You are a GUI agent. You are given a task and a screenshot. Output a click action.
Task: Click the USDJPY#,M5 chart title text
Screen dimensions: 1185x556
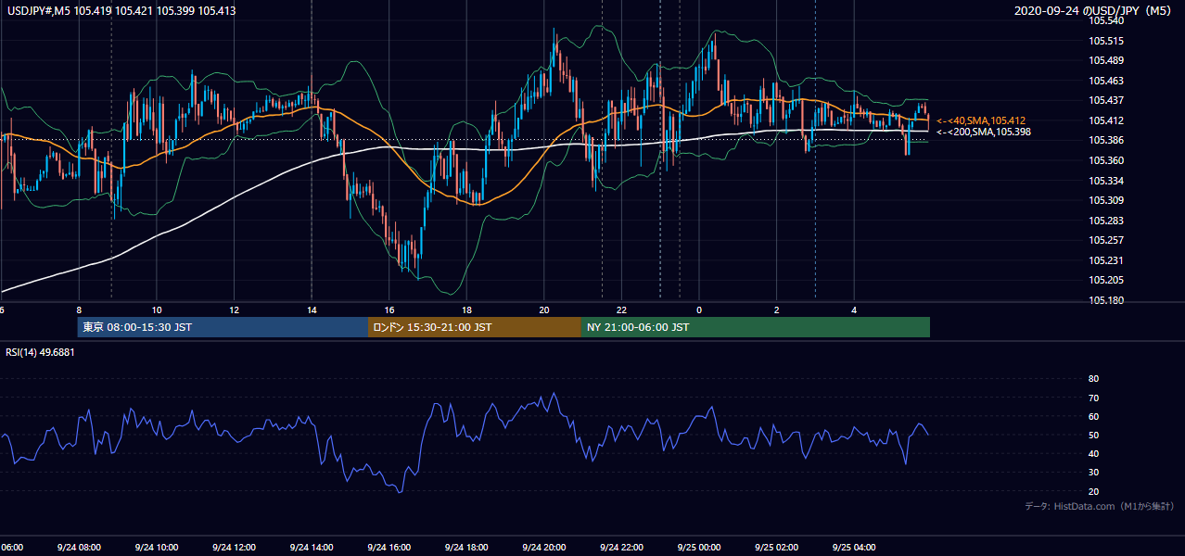click(121, 10)
